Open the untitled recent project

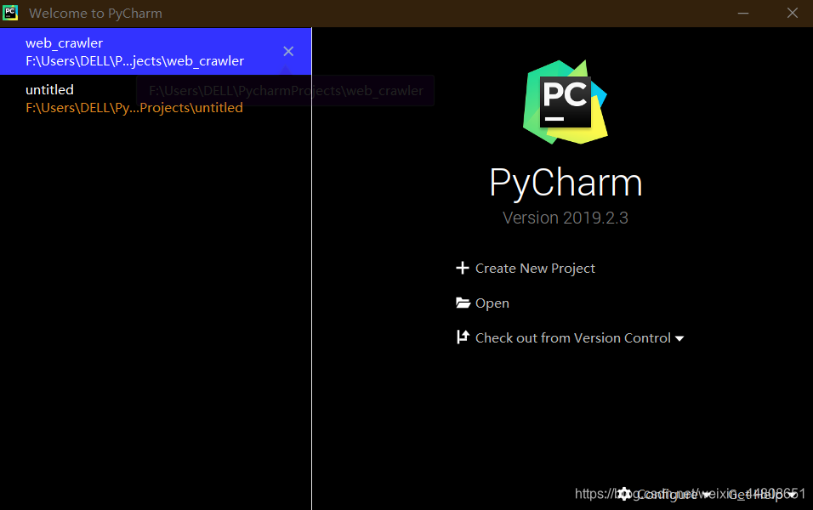click(156, 98)
